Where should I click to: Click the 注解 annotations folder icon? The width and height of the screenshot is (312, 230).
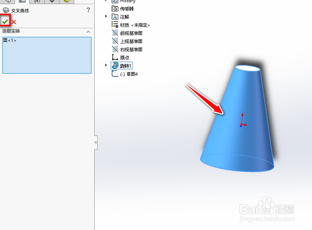point(115,17)
